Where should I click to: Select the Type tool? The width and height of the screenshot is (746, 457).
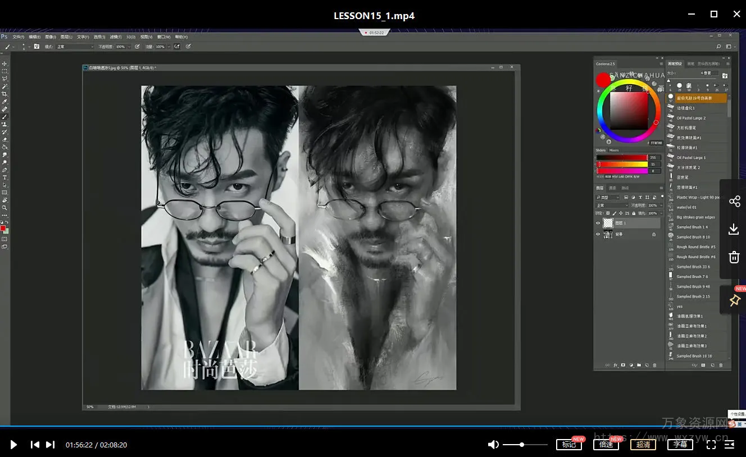4,177
